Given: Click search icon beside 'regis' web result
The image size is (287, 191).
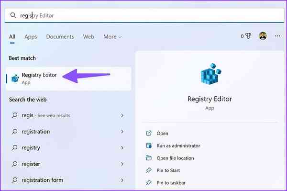Looking at the screenshot, I should pyautogui.click(x=14, y=115).
